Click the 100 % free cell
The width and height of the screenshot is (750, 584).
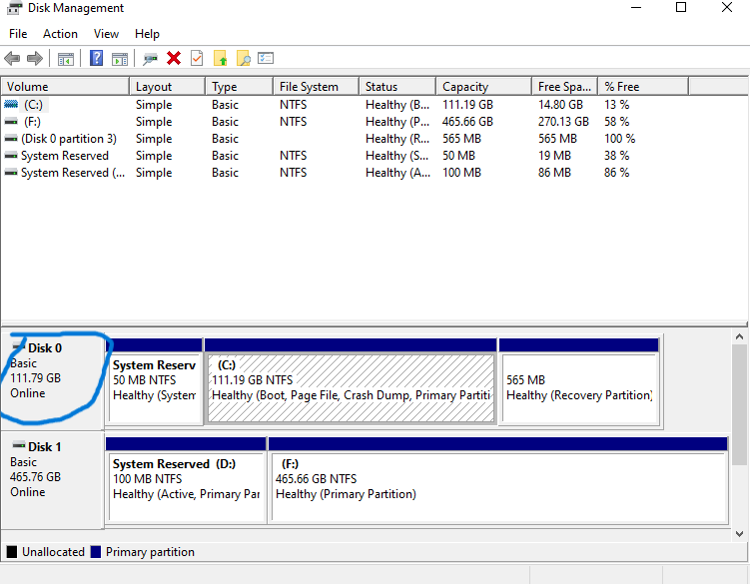[x=619, y=139]
